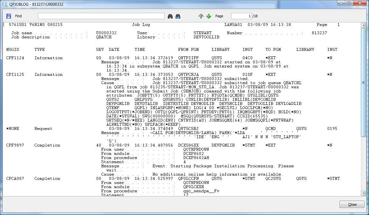This screenshot has height=215, width=369.
Task: Click the Page number input box
Action: [241, 16]
